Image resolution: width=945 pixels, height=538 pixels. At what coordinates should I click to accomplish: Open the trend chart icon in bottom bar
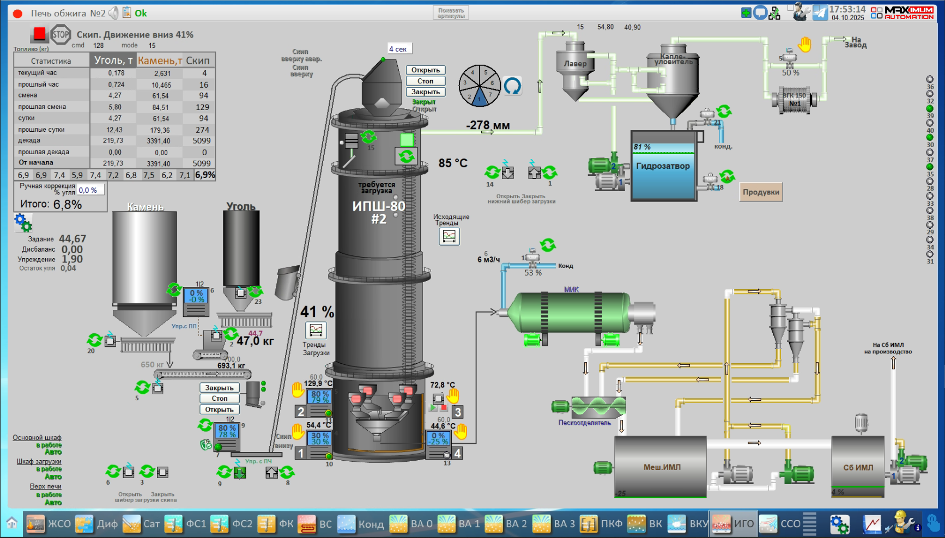click(x=872, y=524)
